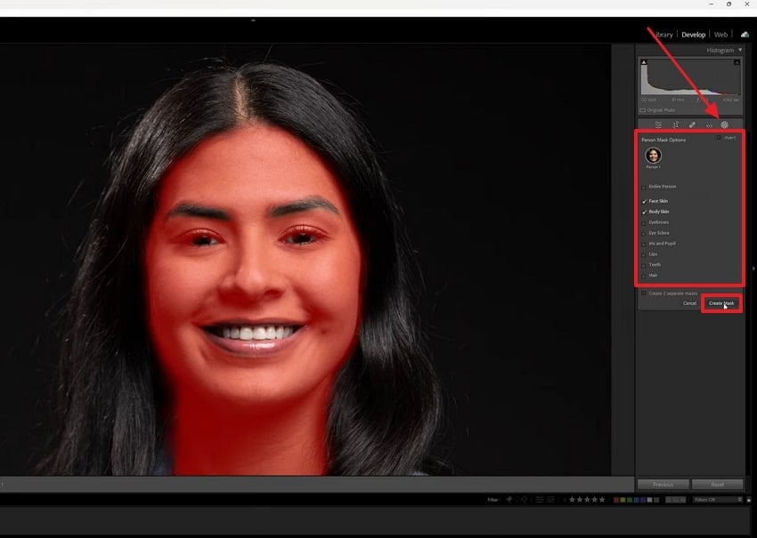Filter by red color label
Screen dimensions: 757x538
pyautogui.click(x=616, y=500)
